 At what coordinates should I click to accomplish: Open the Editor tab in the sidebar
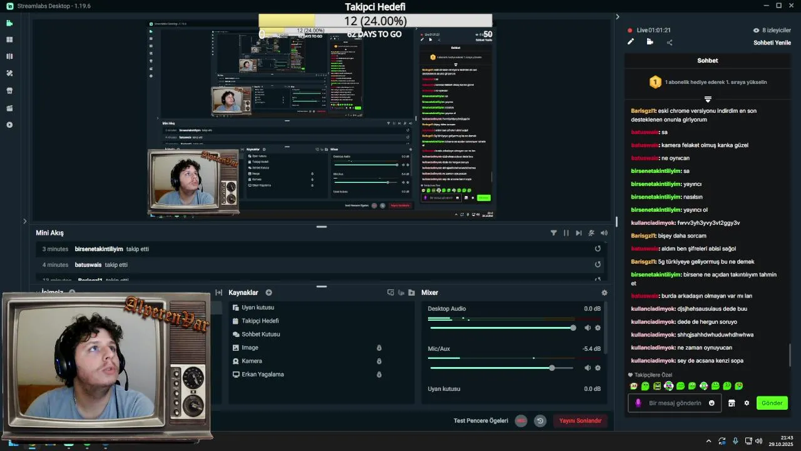coord(9,23)
